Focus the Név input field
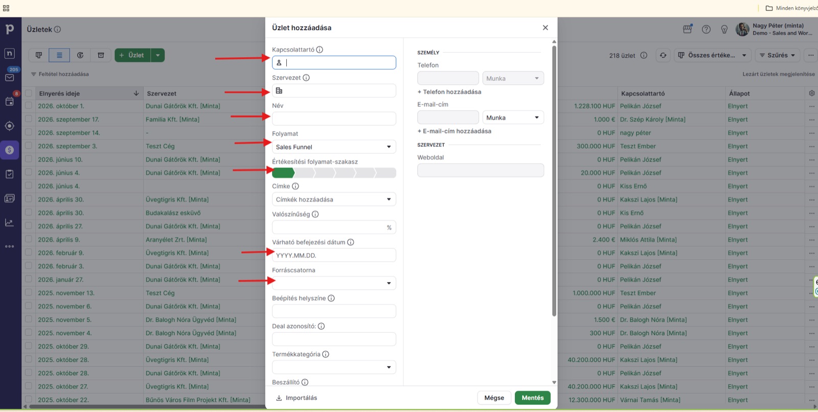 coord(334,119)
